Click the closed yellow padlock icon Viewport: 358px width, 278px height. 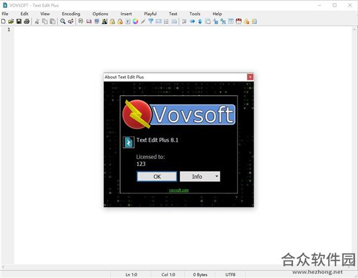click(x=112, y=21)
